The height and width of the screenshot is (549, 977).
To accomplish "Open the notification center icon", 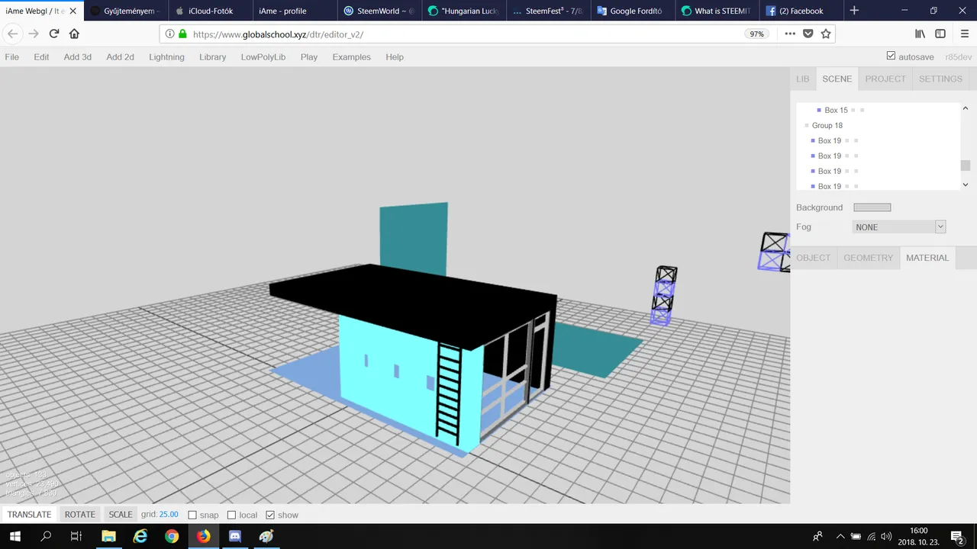I will click(x=957, y=536).
